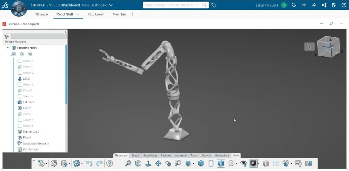Toggle the Show/Hide eye icon
Viewport: 349px width, 171px height.
coord(243,164)
